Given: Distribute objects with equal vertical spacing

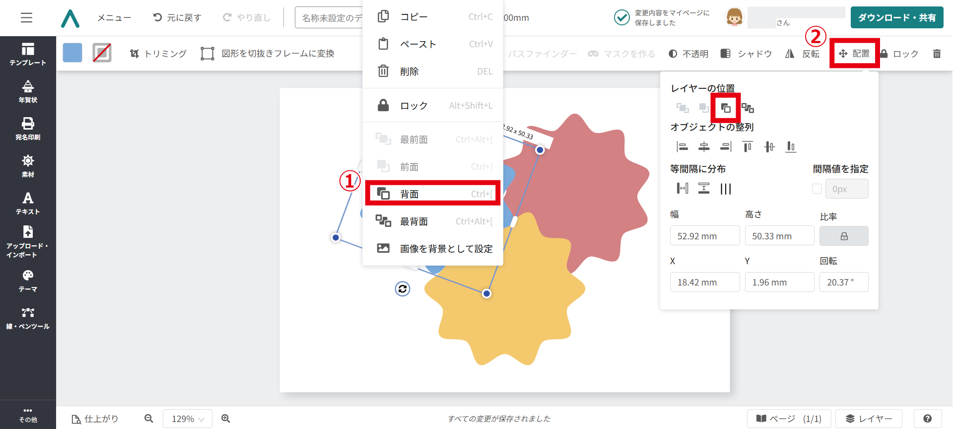Looking at the screenshot, I should point(704,189).
